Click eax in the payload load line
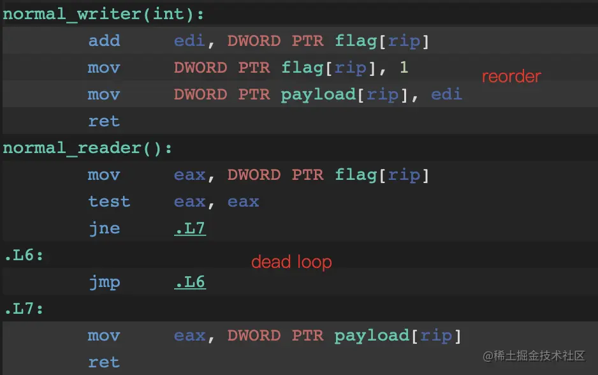This screenshot has height=375, width=598. pos(189,335)
